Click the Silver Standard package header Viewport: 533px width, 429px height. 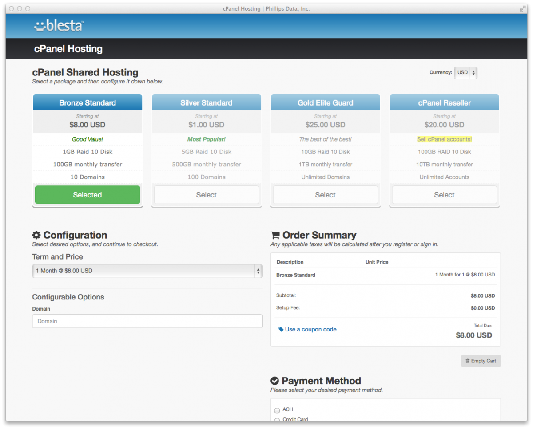click(x=207, y=102)
